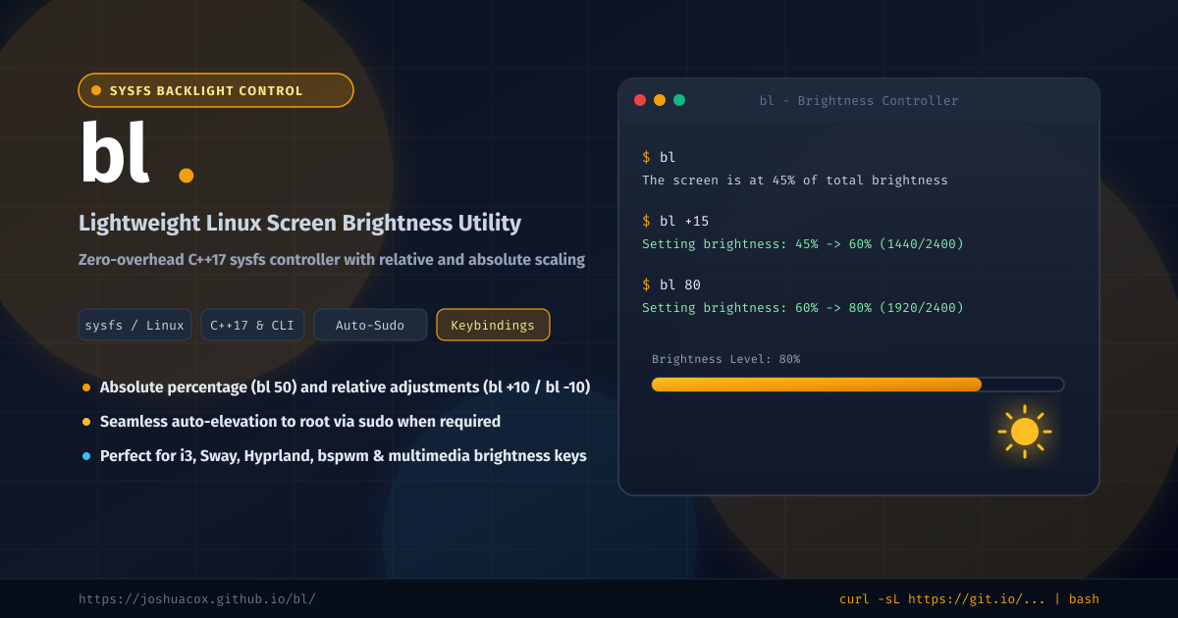Click the curl install command text
This screenshot has height=618, width=1178.
(x=969, y=598)
